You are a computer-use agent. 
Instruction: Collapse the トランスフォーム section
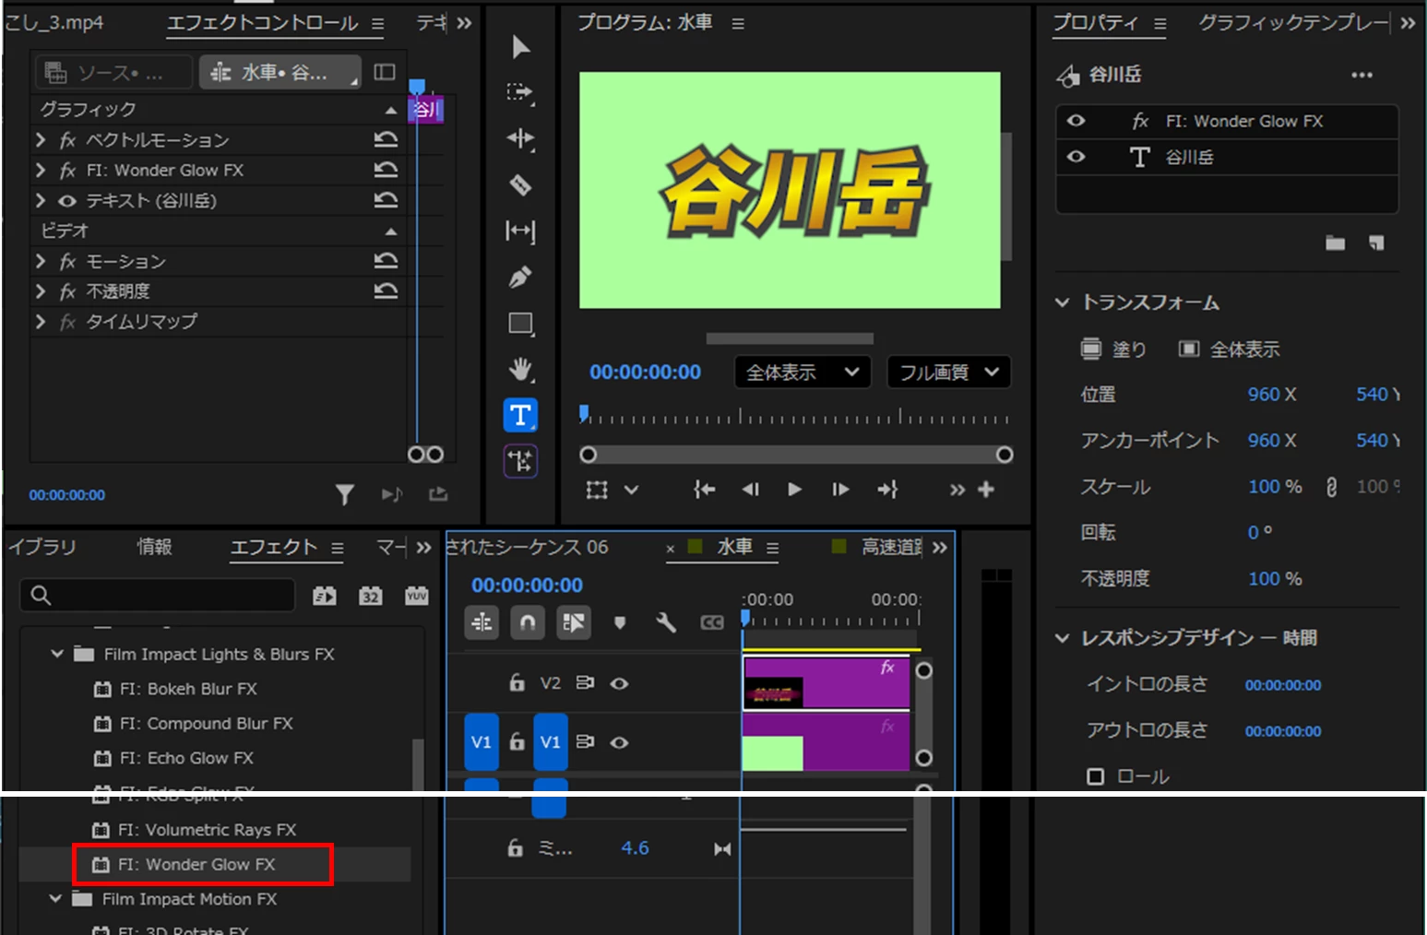pos(1063,302)
